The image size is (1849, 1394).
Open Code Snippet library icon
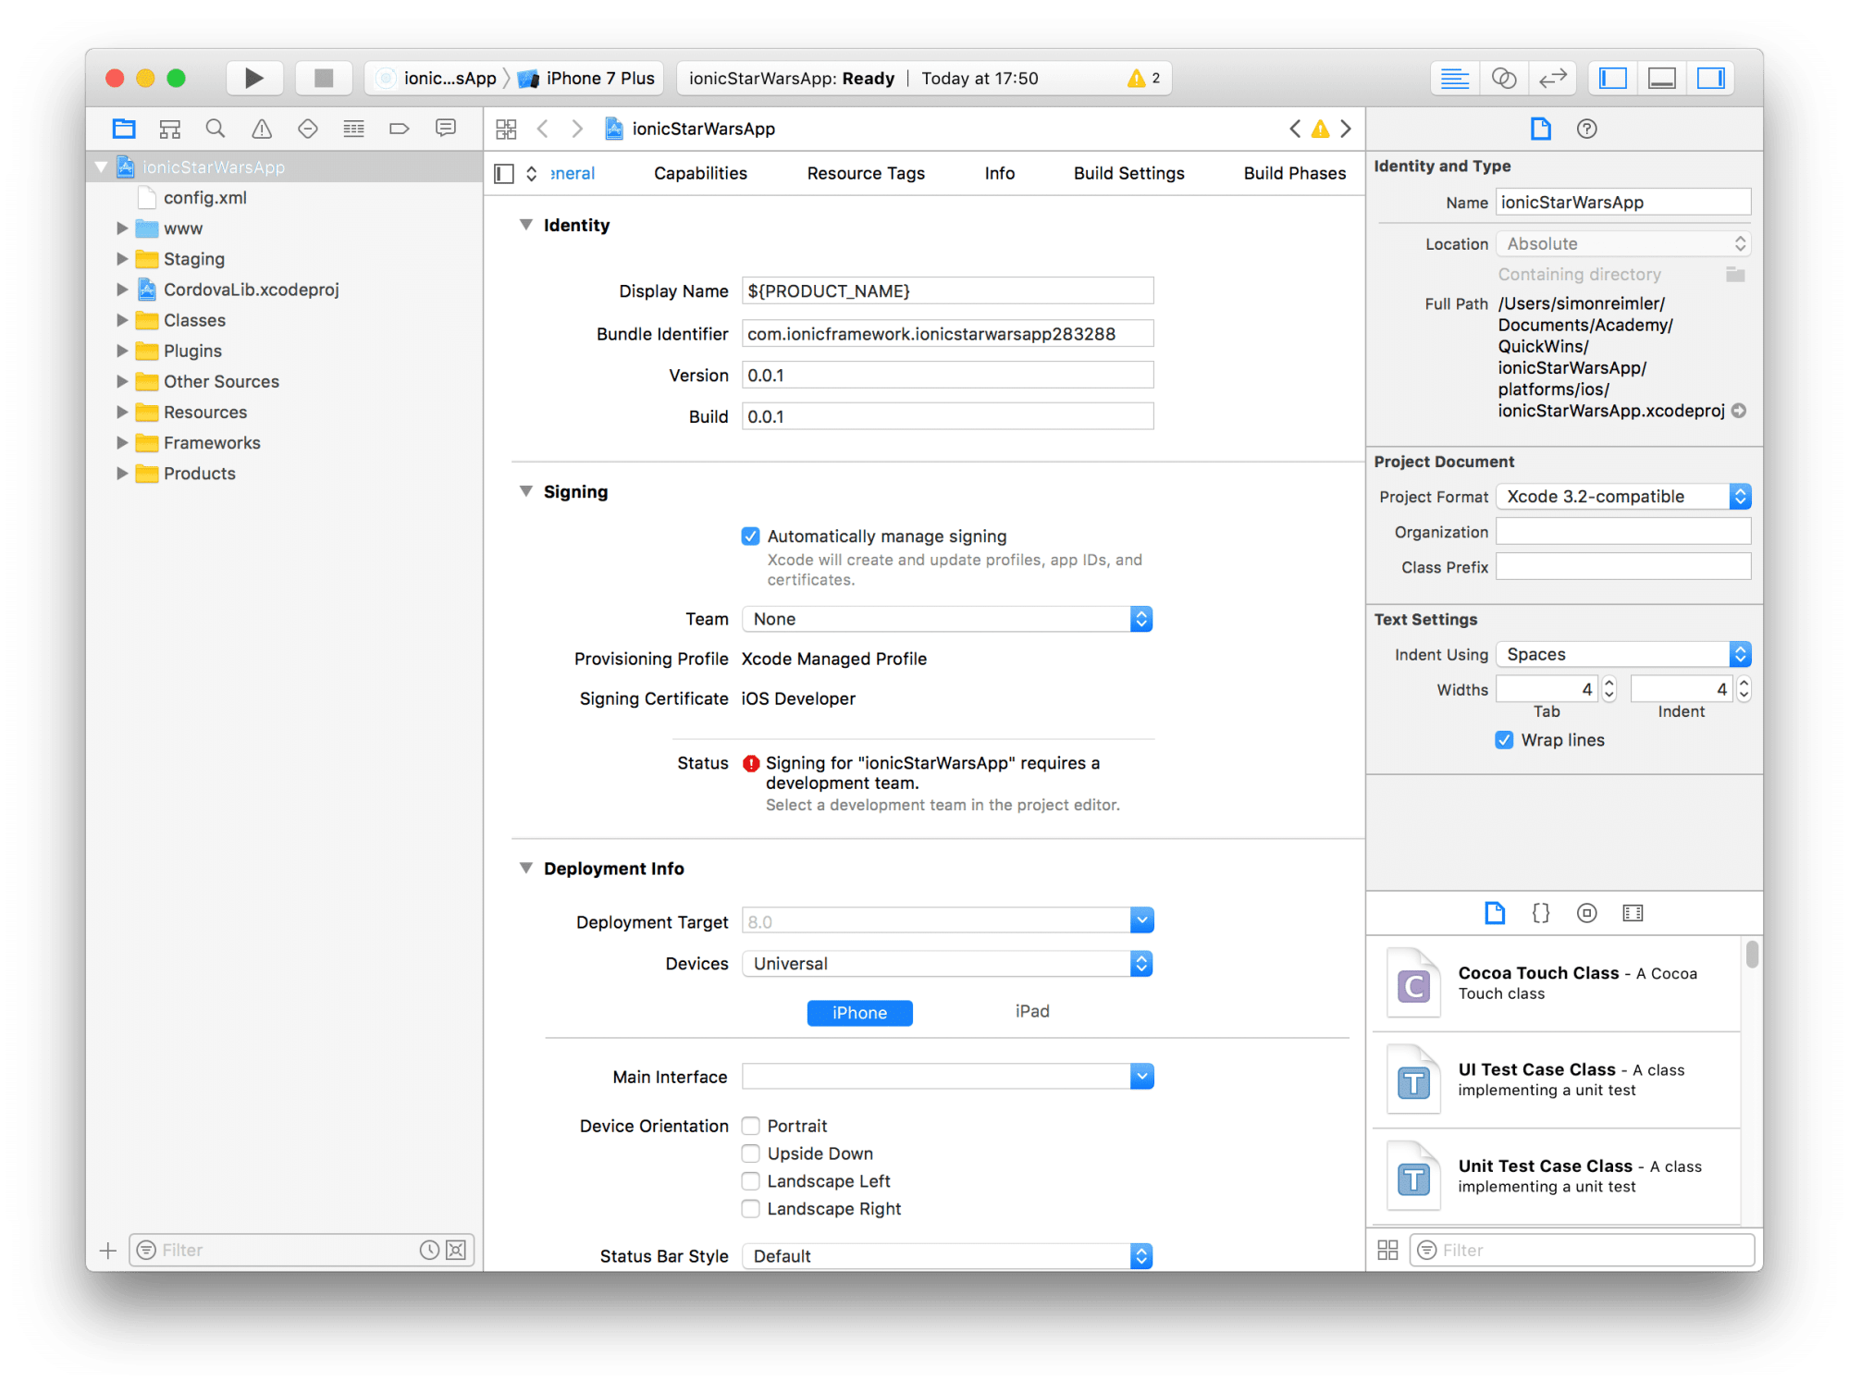click(1540, 913)
